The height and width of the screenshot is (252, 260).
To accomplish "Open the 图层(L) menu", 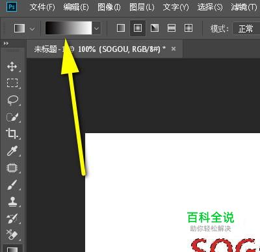I will click(142, 7).
